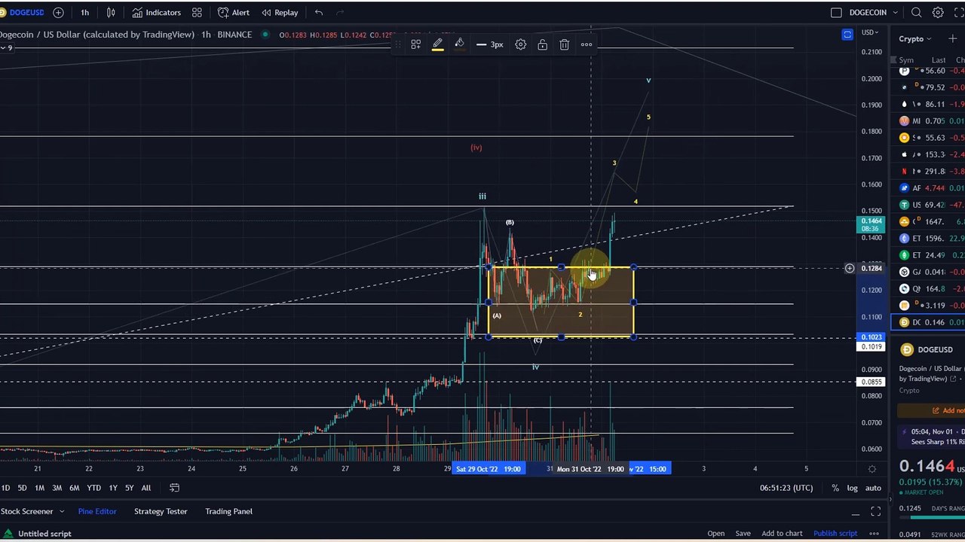Viewport: 965px width, 542px height.
Task: Open the go-to-date calendar icon
Action: (x=174, y=488)
